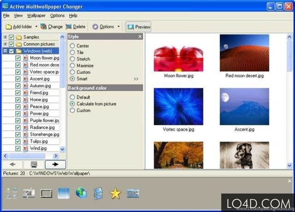Click the Change toolbar button

pos(52,27)
